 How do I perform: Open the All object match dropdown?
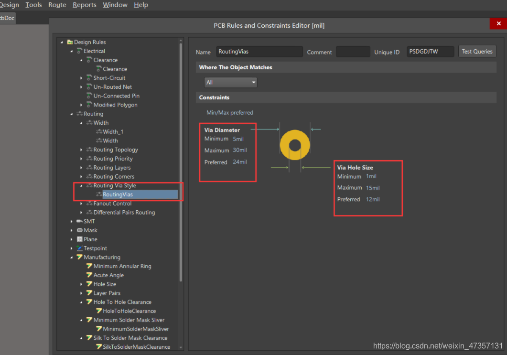click(230, 83)
